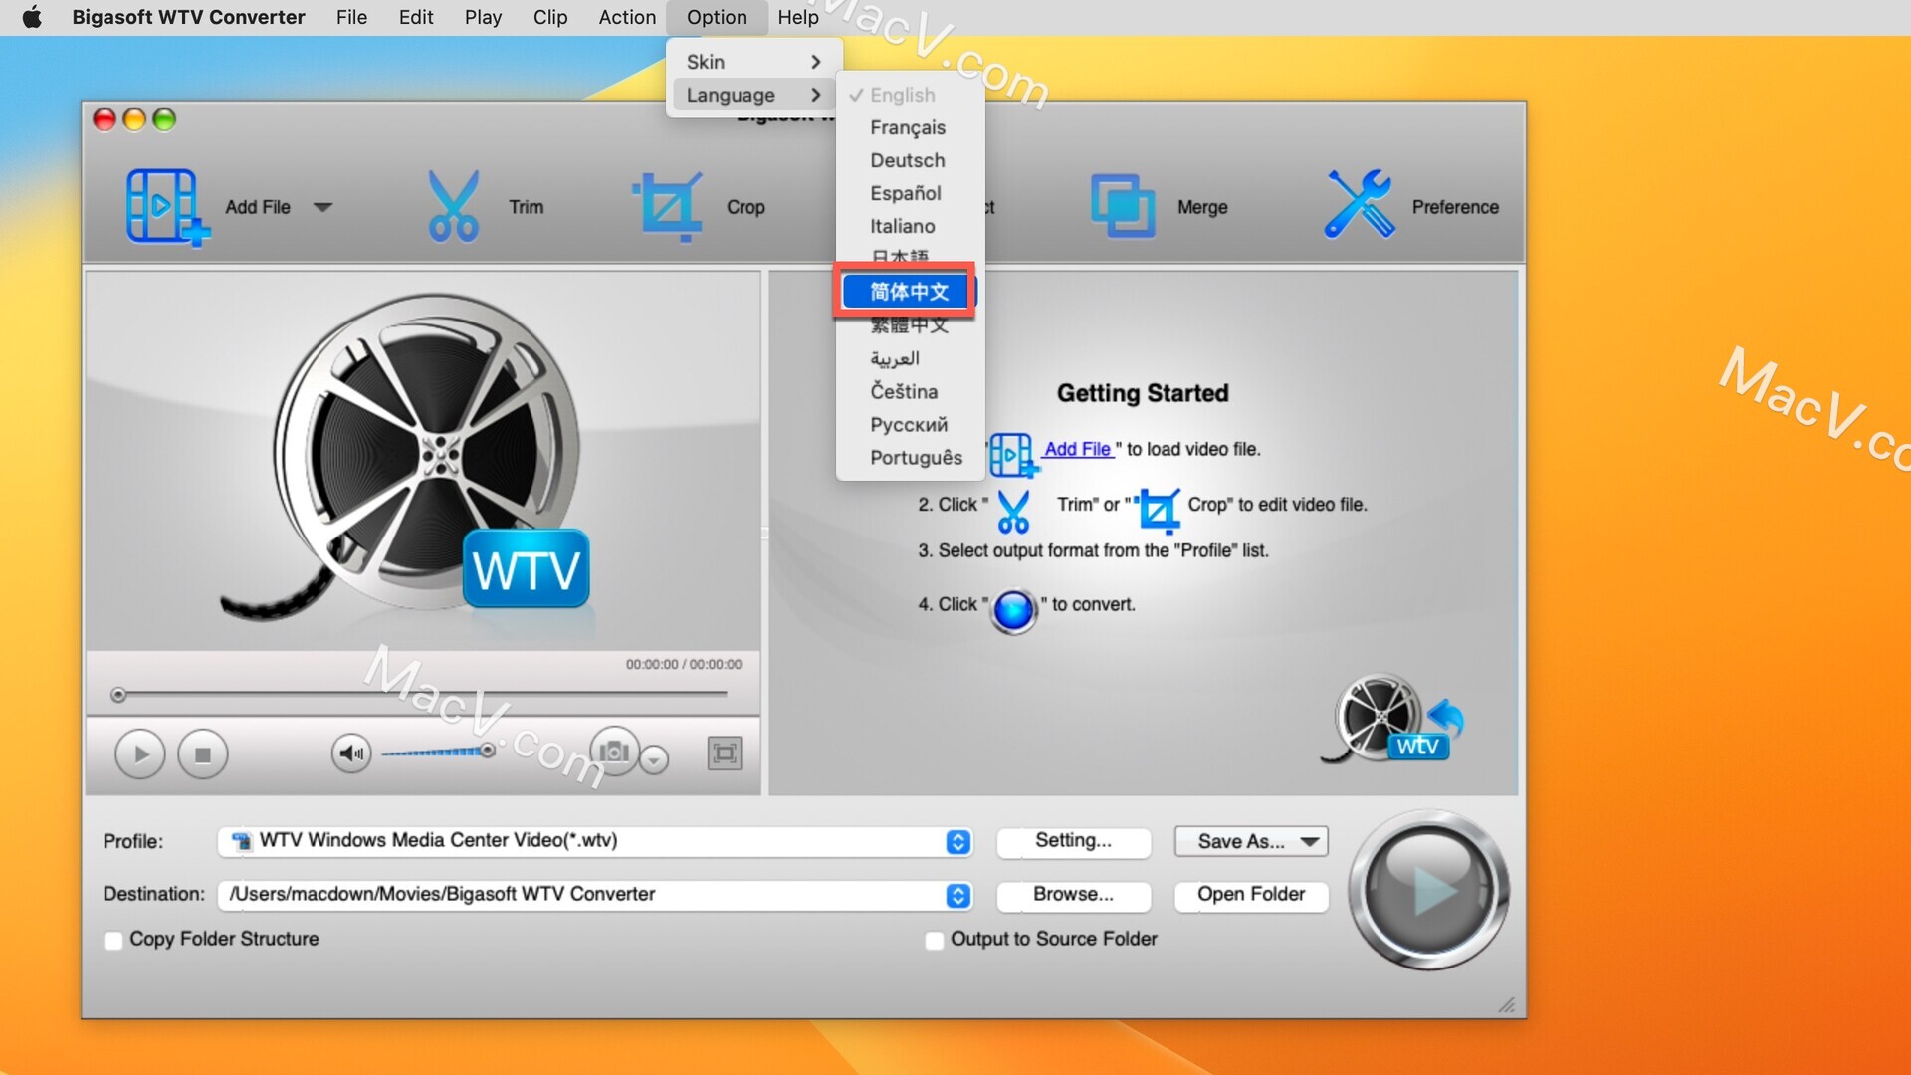Image resolution: width=1911 pixels, height=1075 pixels.
Task: Click the Crop icon in Getting Started
Action: point(1159,510)
